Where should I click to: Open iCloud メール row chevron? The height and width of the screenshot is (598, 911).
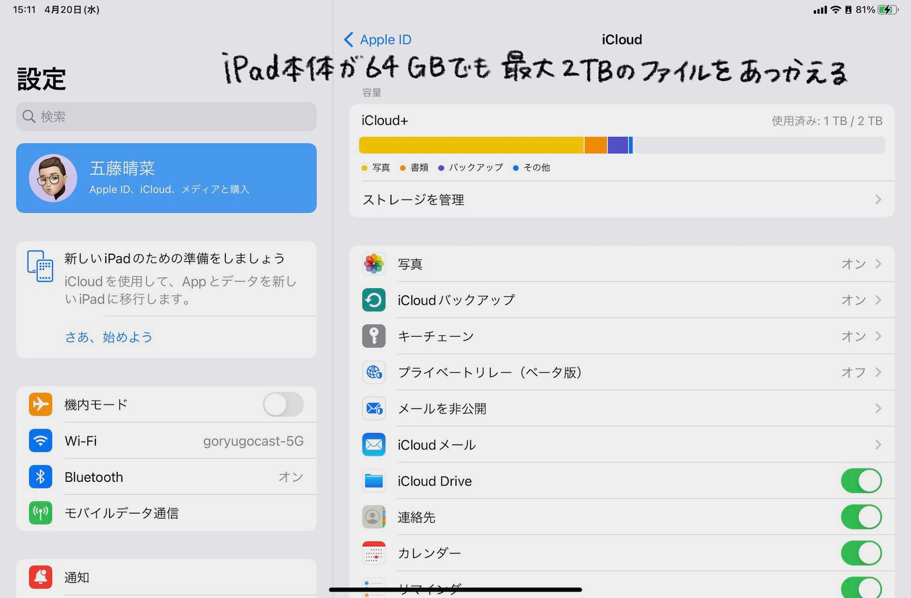pos(878,445)
